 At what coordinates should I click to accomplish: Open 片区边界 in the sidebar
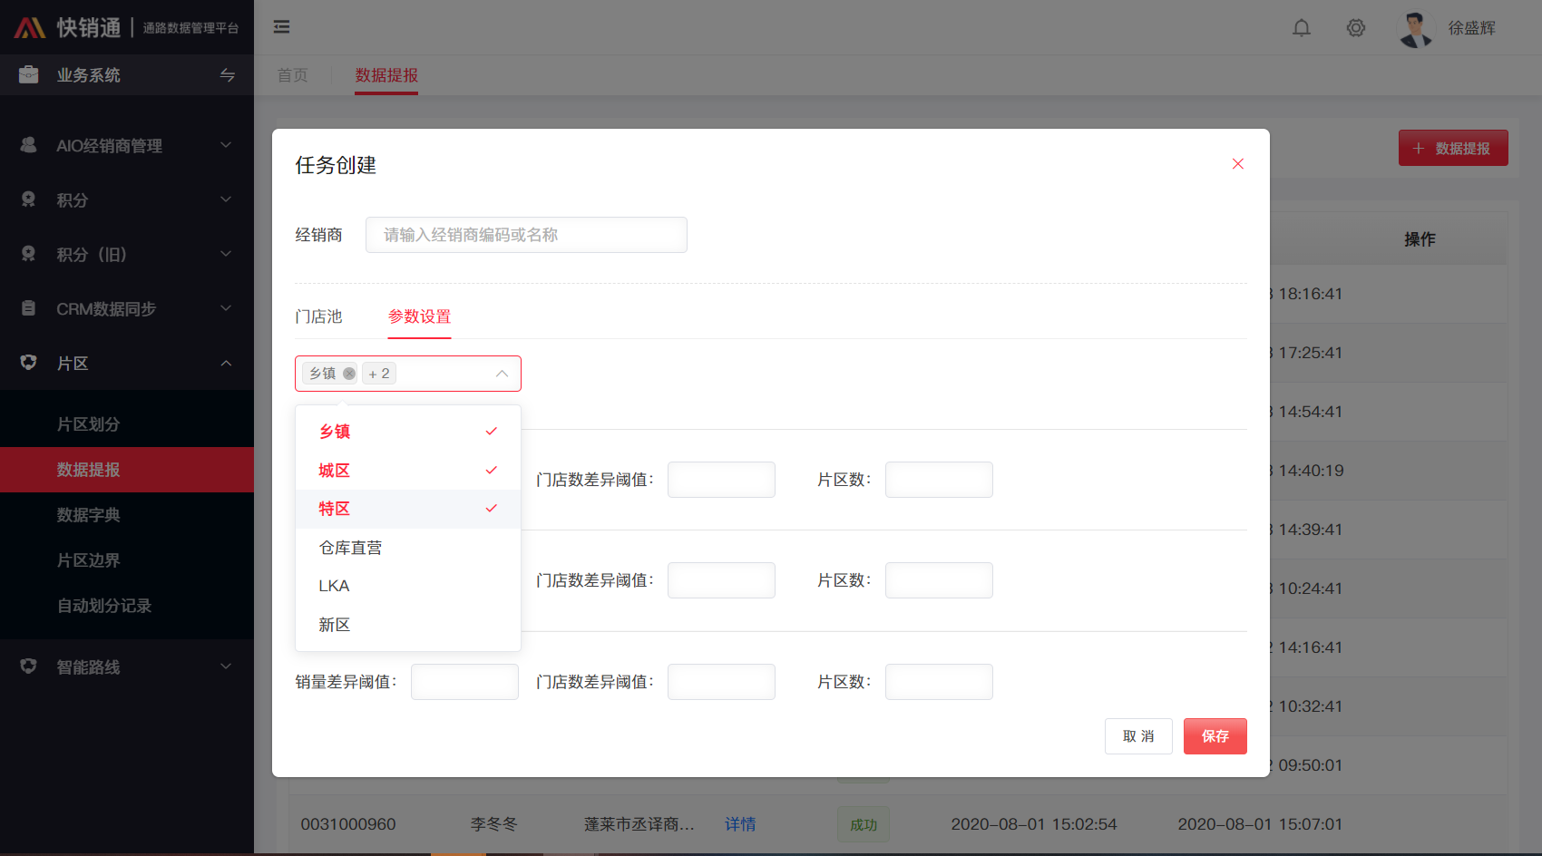(x=127, y=560)
